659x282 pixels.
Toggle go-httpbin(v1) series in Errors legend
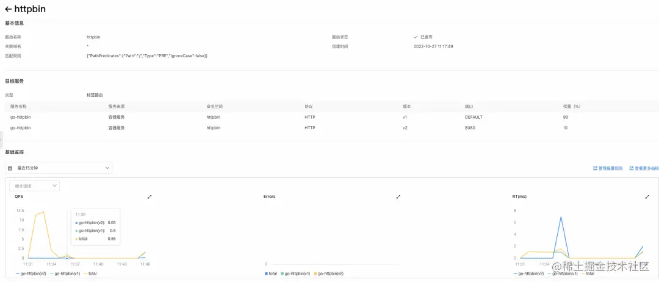[295, 273]
